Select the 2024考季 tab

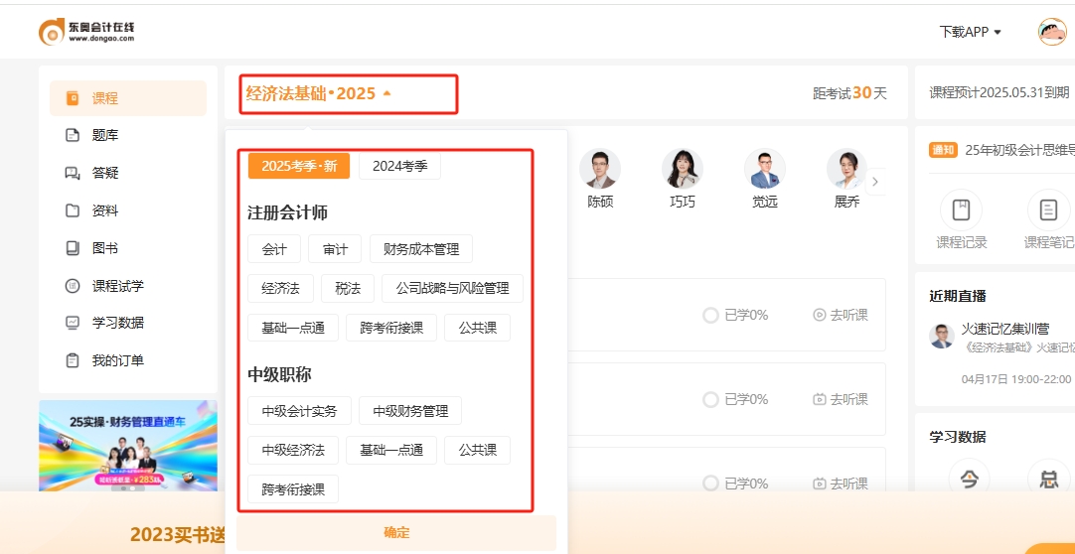coord(399,166)
